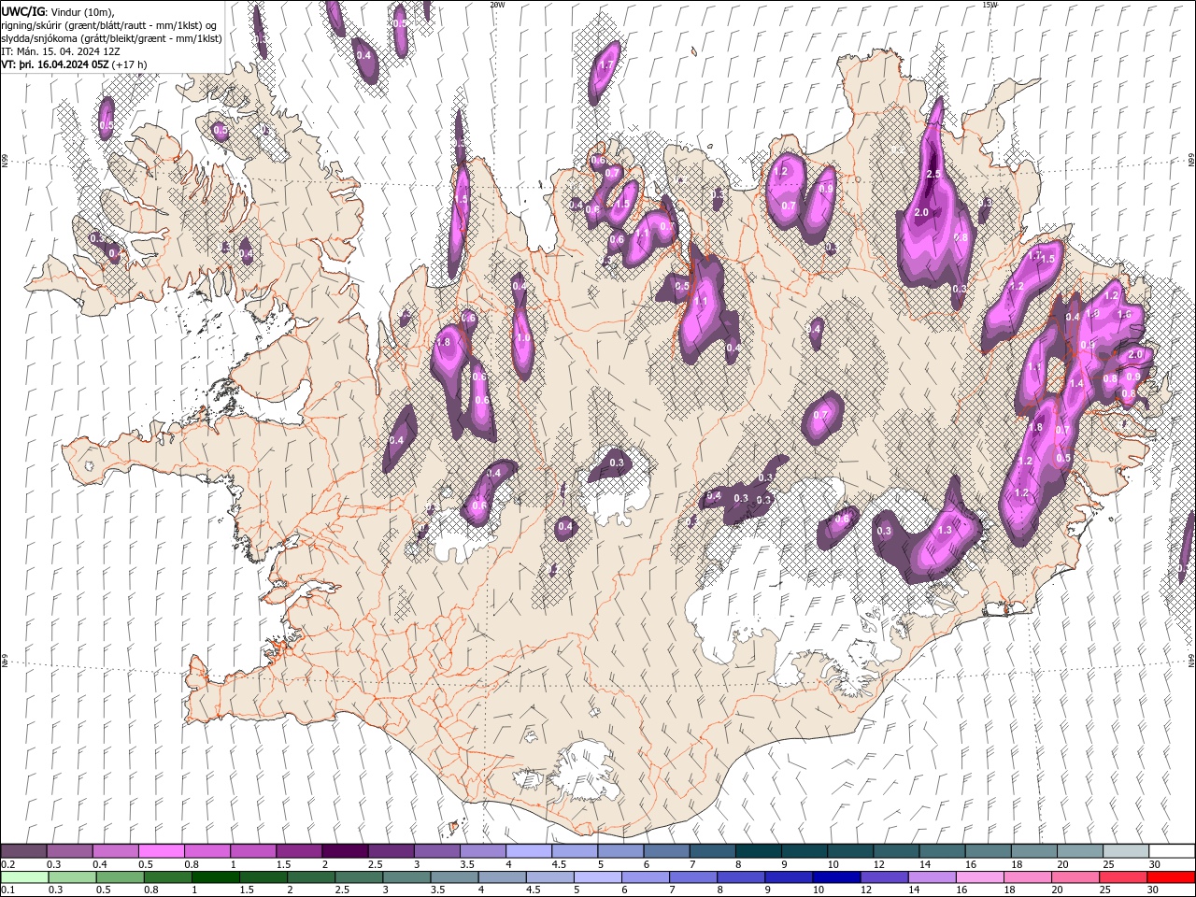This screenshot has width=1196, height=897.
Task: Select the valid time line 'VT: þri. 16.04.2024 05Z'
Action: pyautogui.click(x=55, y=64)
